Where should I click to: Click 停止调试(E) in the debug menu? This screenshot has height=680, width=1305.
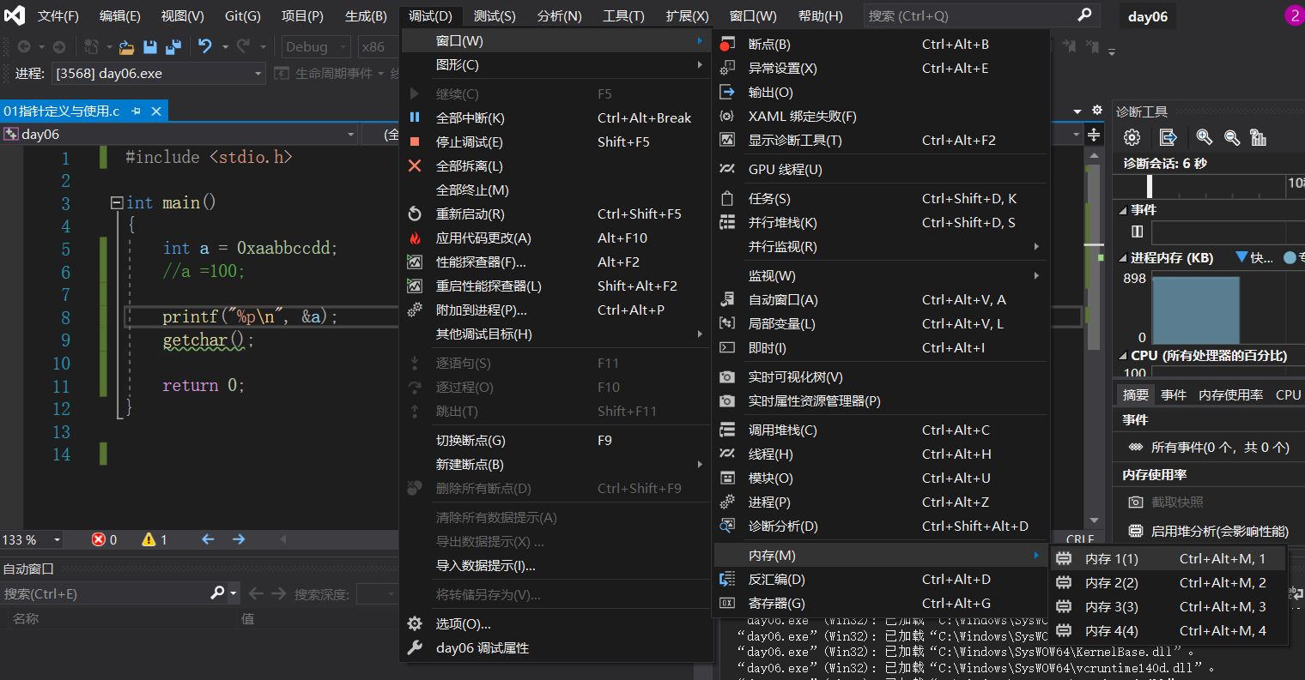coord(469,142)
